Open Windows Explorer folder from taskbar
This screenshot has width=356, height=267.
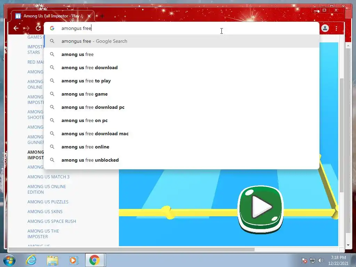coord(52,260)
